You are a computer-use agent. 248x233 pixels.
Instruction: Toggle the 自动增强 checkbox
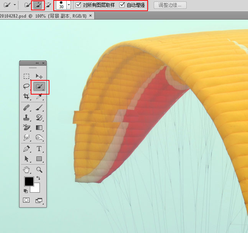click(122, 5)
